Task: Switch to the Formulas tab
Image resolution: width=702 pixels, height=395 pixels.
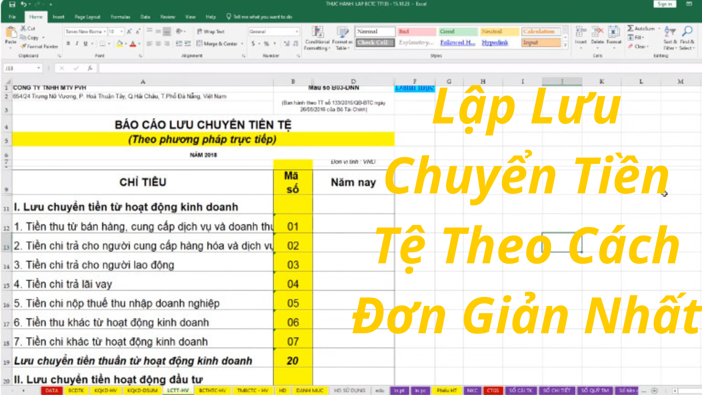Action: [120, 17]
